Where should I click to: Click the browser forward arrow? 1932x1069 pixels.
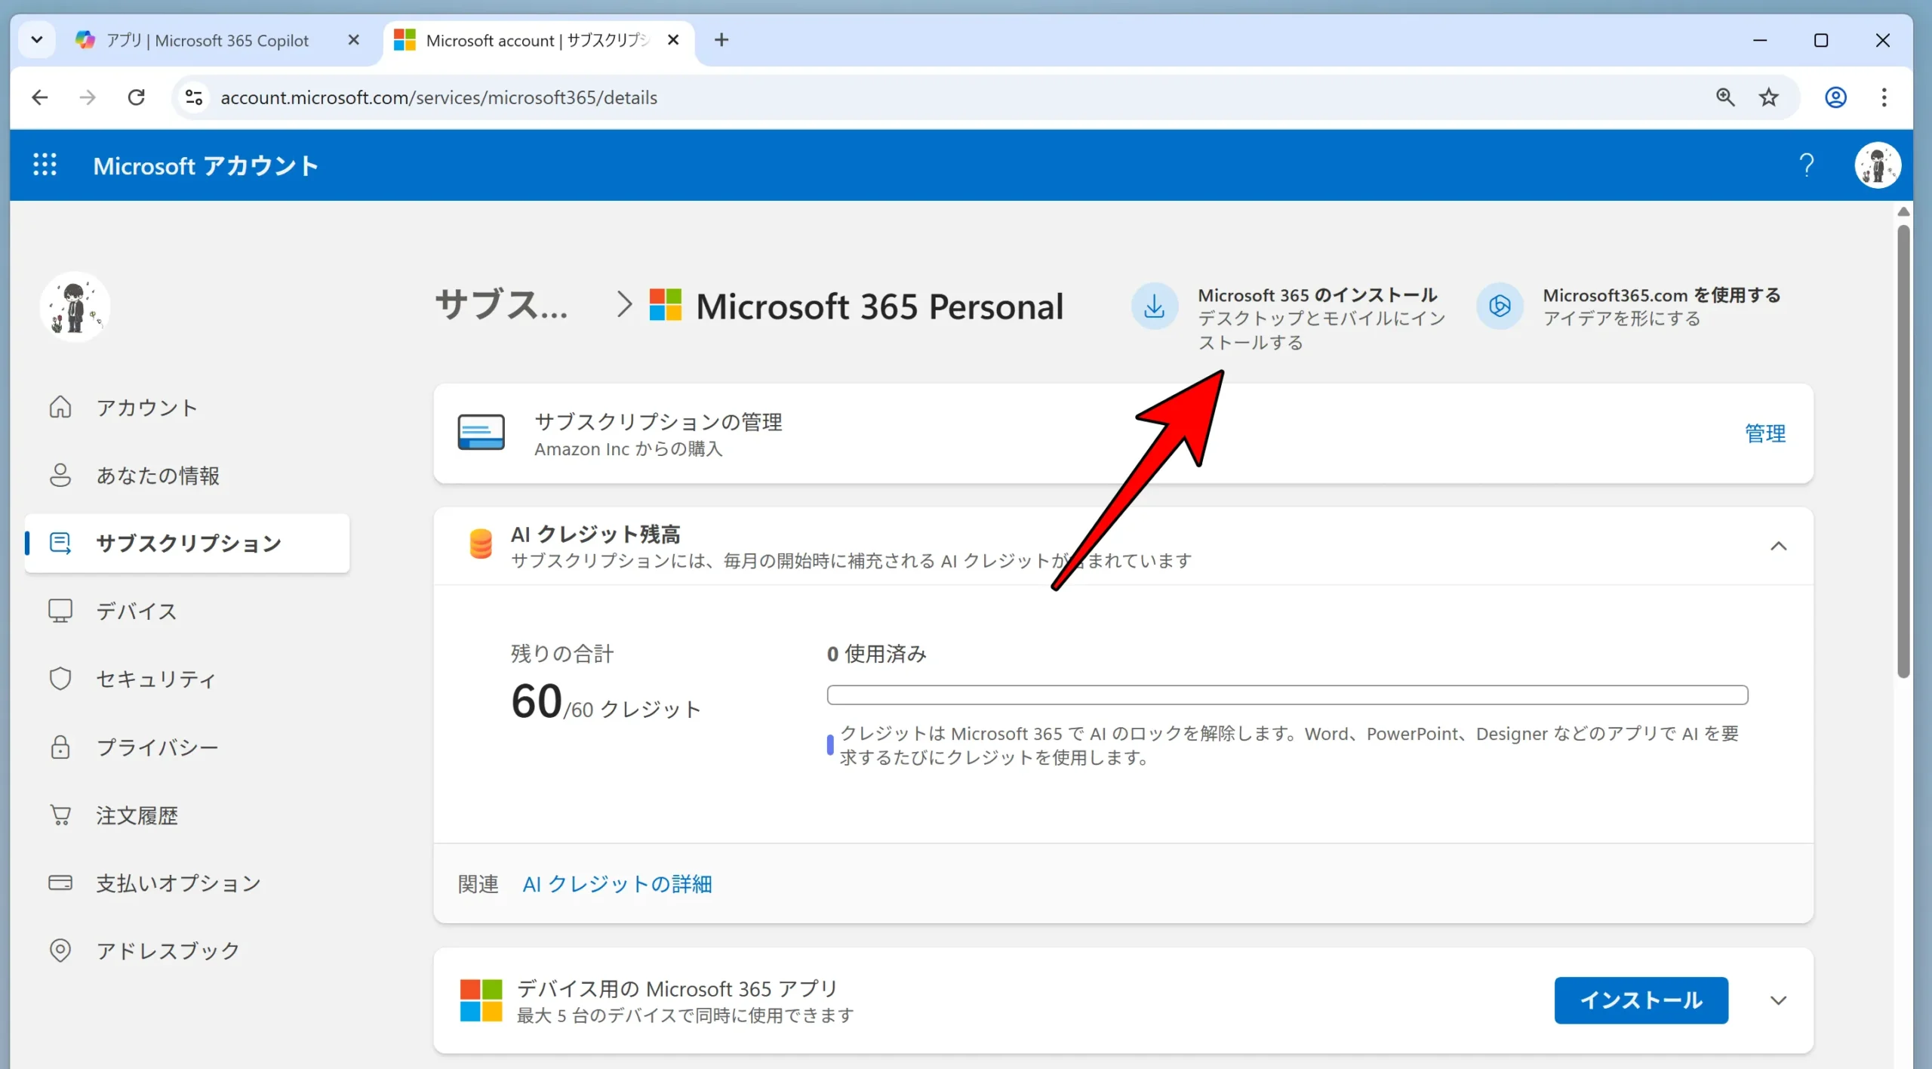point(88,97)
